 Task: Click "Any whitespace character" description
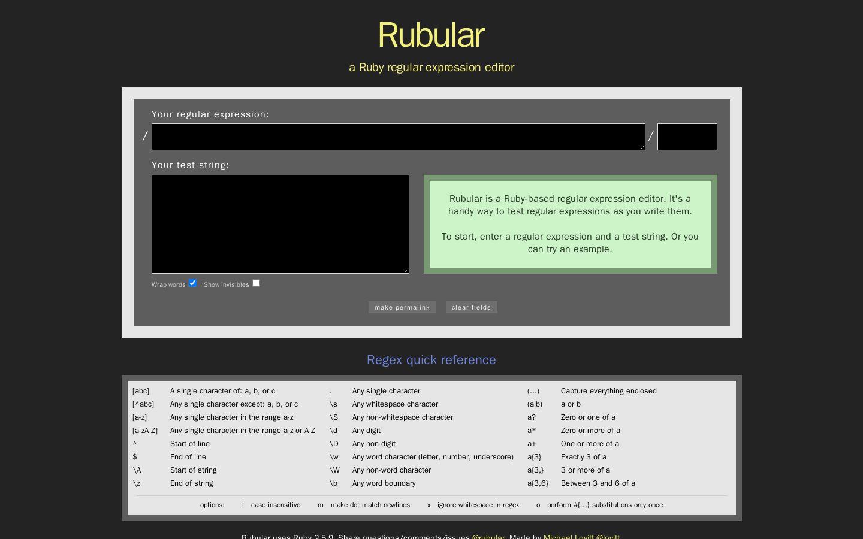pos(395,404)
